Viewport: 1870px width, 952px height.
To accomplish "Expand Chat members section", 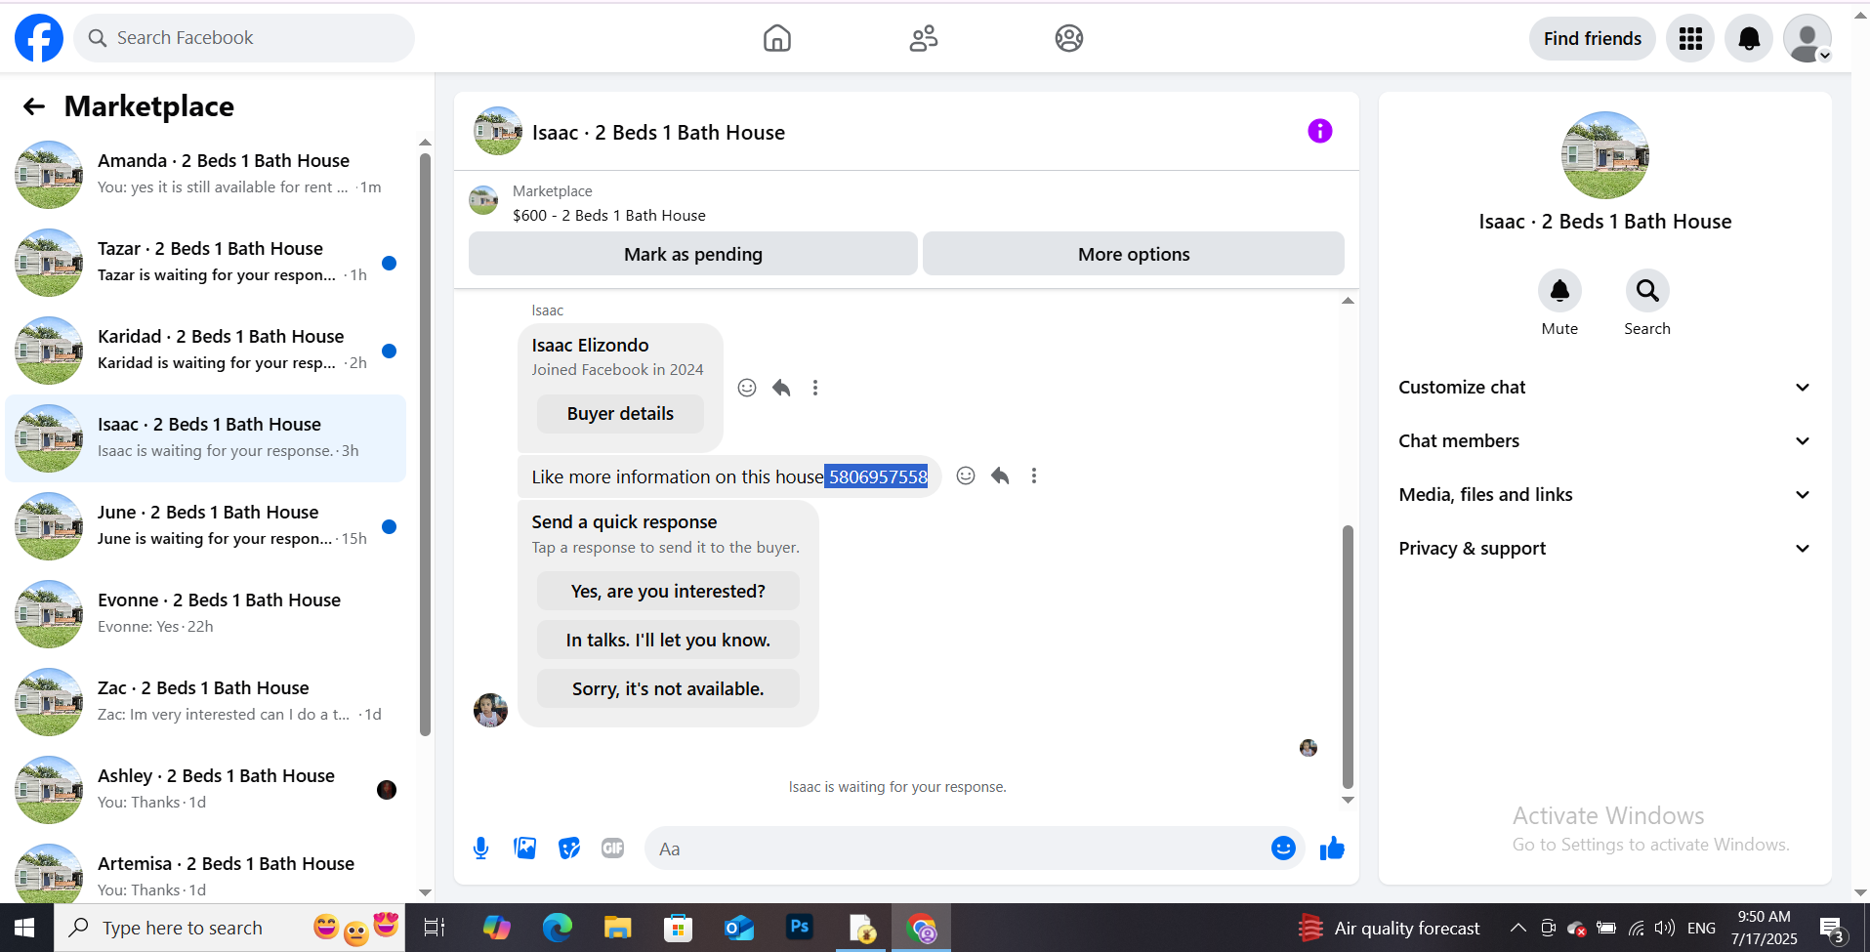I will [x=1605, y=441].
